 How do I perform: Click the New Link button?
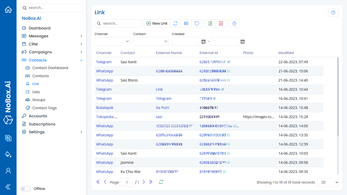[x=156, y=23]
